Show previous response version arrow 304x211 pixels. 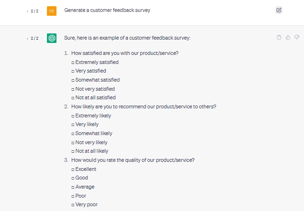pyautogui.click(x=27, y=39)
